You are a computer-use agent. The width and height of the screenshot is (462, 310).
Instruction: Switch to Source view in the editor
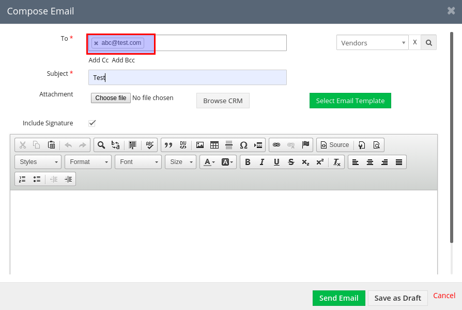334,145
